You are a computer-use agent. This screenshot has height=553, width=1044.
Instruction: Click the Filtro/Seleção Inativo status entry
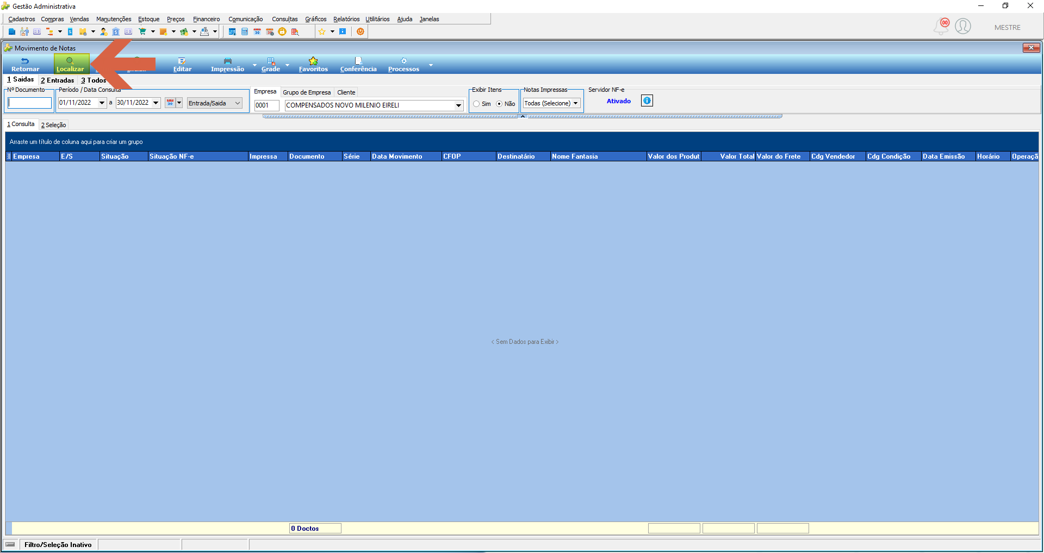click(x=58, y=544)
